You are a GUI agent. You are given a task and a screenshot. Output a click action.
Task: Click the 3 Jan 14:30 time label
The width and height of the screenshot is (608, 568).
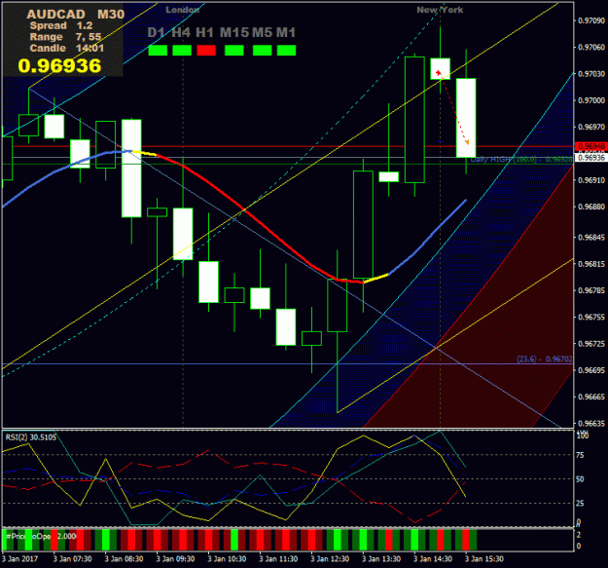point(433,559)
